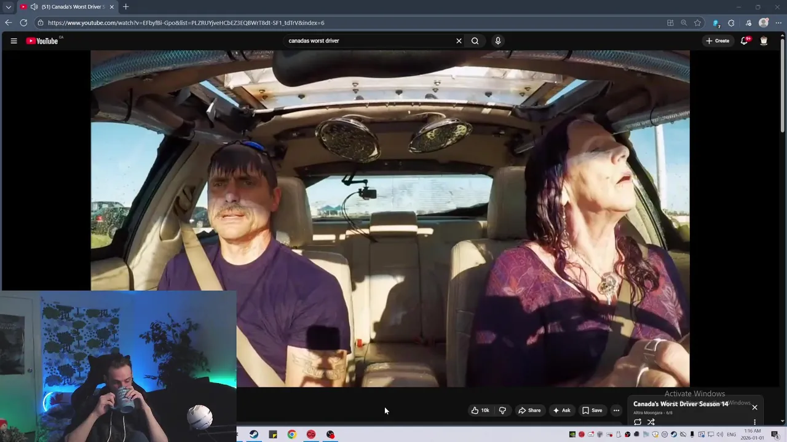This screenshot has width=787, height=442.
Task: Save video to a playlist
Action: click(x=592, y=410)
